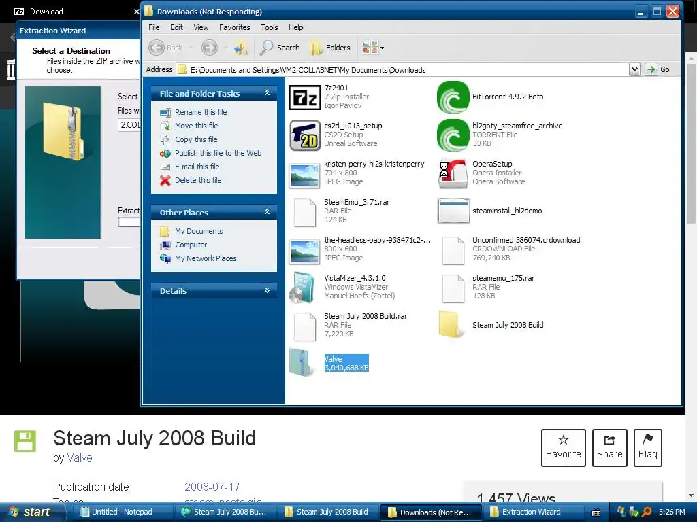Viewport: 697px width, 522px height.
Task: Click the Flag button on webpage
Action: (648, 447)
